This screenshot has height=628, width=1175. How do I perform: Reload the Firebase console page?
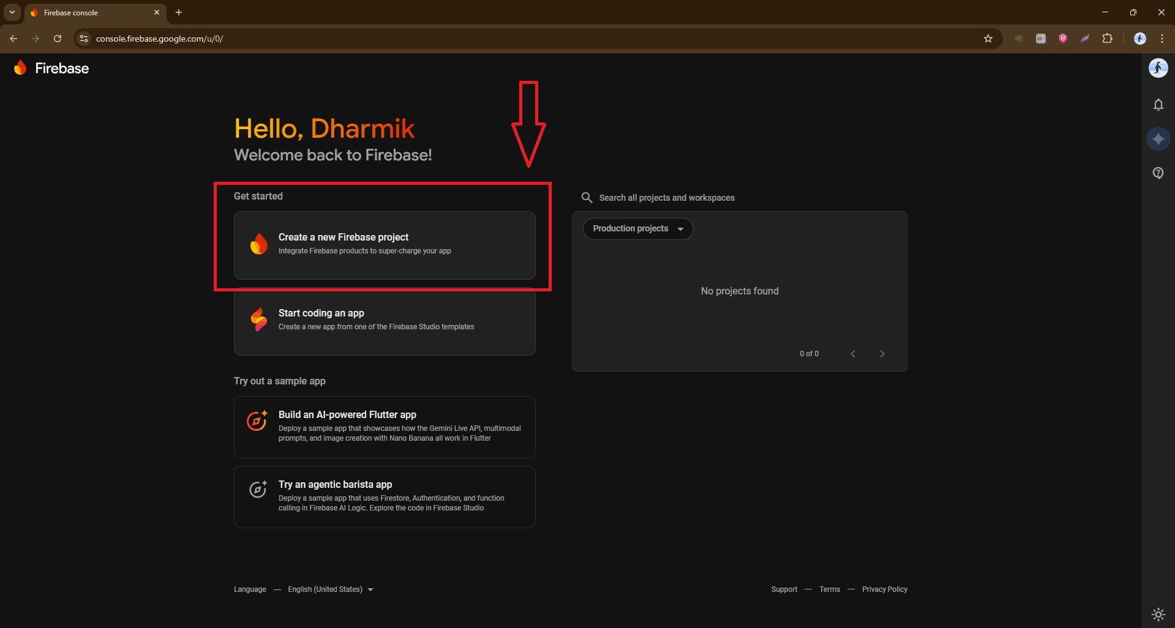(58, 39)
